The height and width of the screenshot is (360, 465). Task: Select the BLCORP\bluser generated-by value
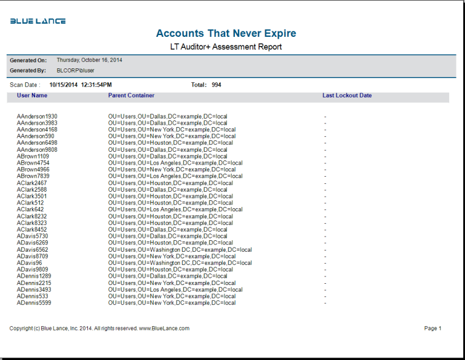[x=75, y=71]
